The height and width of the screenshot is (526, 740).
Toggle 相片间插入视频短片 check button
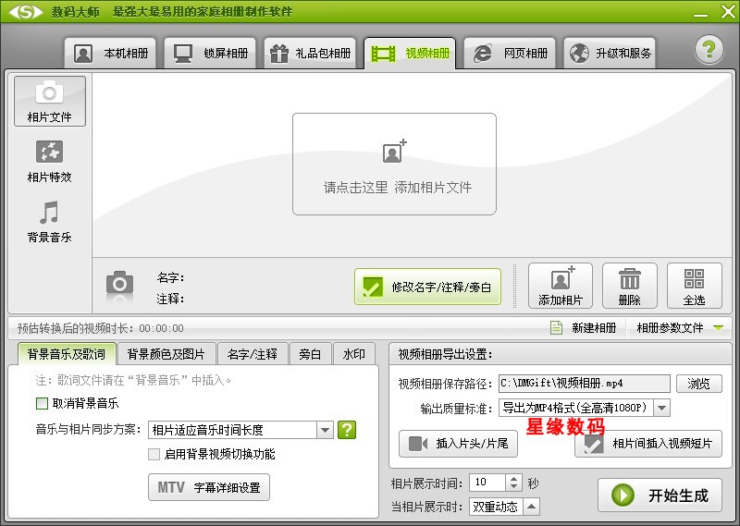[x=648, y=444]
